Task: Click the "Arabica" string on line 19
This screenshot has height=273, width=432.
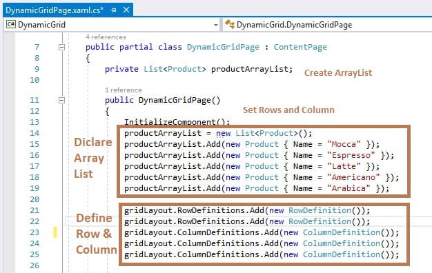Action: point(348,188)
